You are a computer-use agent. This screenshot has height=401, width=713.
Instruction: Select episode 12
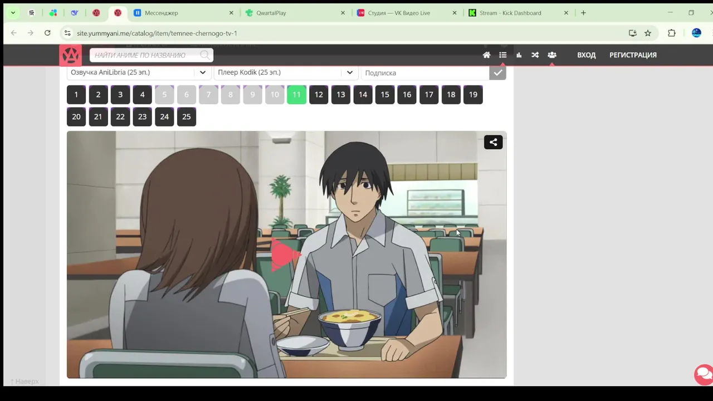tap(319, 95)
